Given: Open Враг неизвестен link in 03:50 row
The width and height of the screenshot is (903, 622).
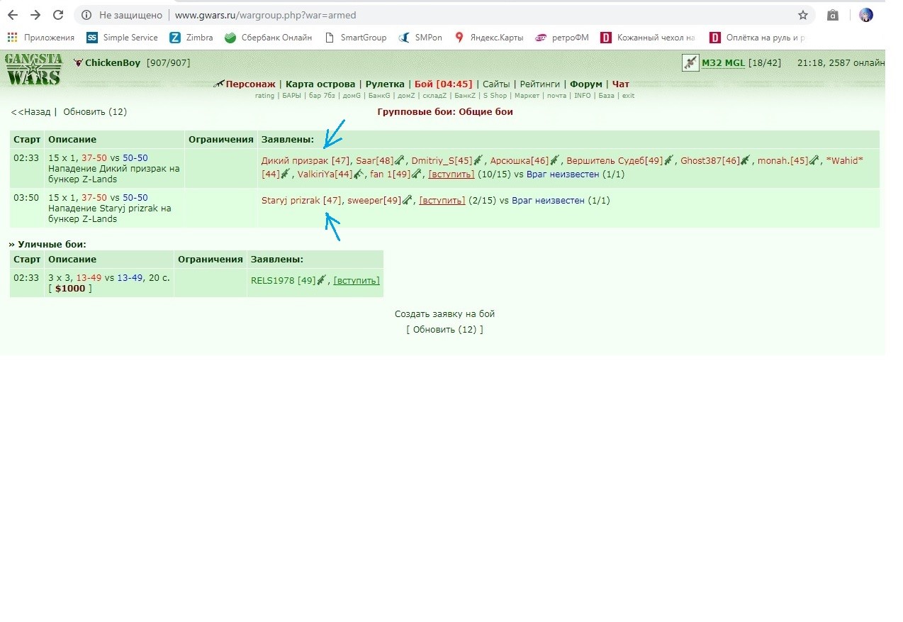Looking at the screenshot, I should tap(548, 201).
